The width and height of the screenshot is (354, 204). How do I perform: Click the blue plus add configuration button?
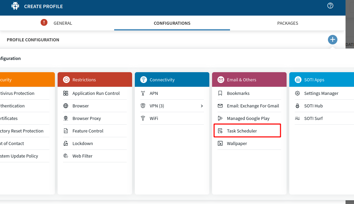(332, 40)
